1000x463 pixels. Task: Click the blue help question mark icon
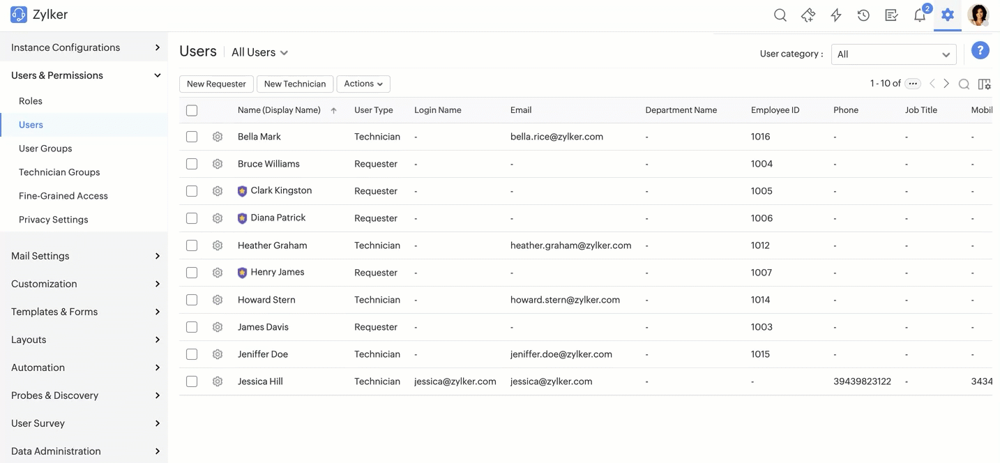point(980,50)
